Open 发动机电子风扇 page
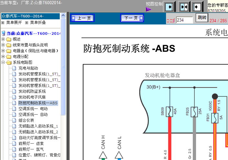 (x=32, y=97)
